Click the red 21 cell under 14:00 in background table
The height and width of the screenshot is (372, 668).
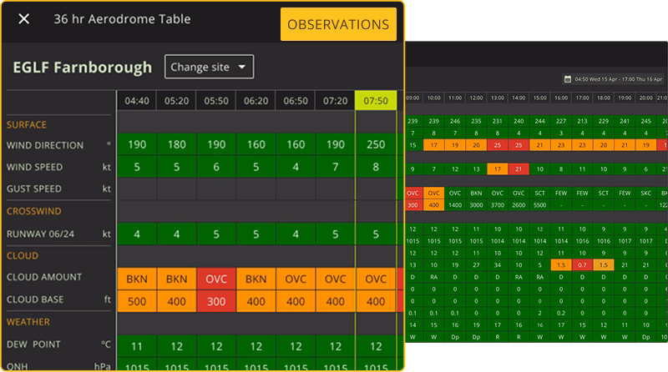(519, 169)
